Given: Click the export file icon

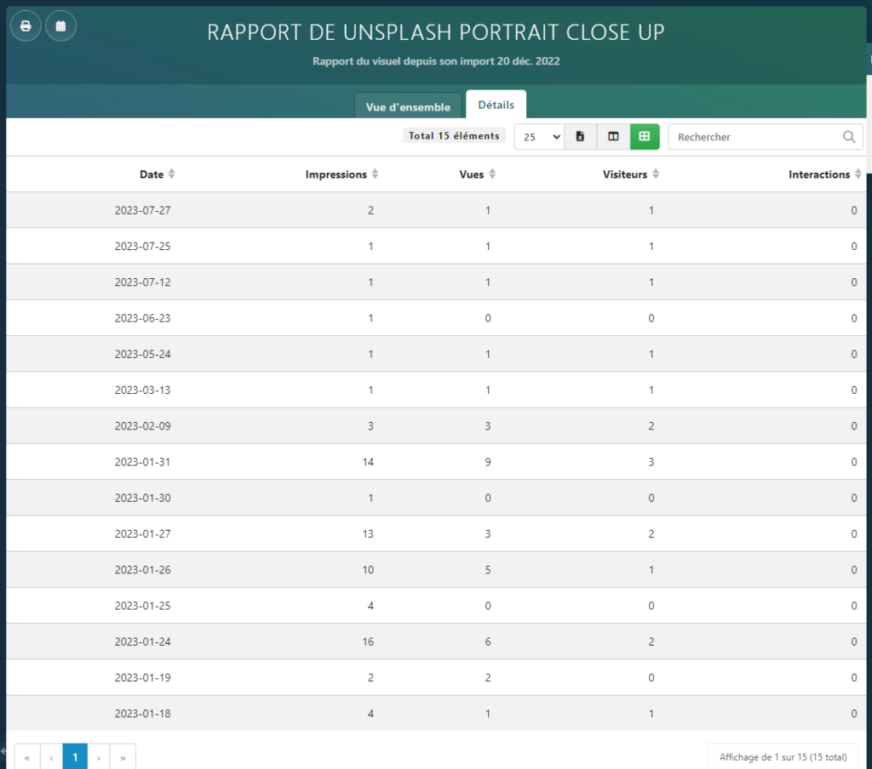Looking at the screenshot, I should coord(580,136).
